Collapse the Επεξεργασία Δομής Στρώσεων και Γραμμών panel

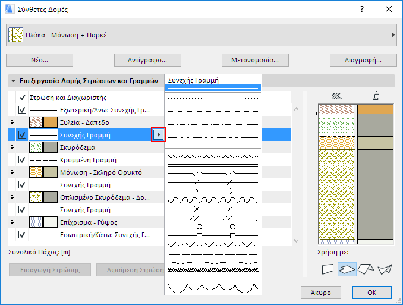coord(13,81)
